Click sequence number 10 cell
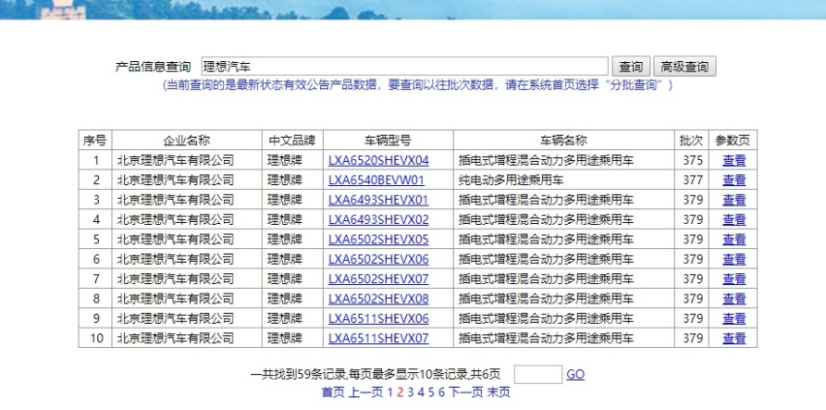This screenshot has width=826, height=410. point(96,338)
